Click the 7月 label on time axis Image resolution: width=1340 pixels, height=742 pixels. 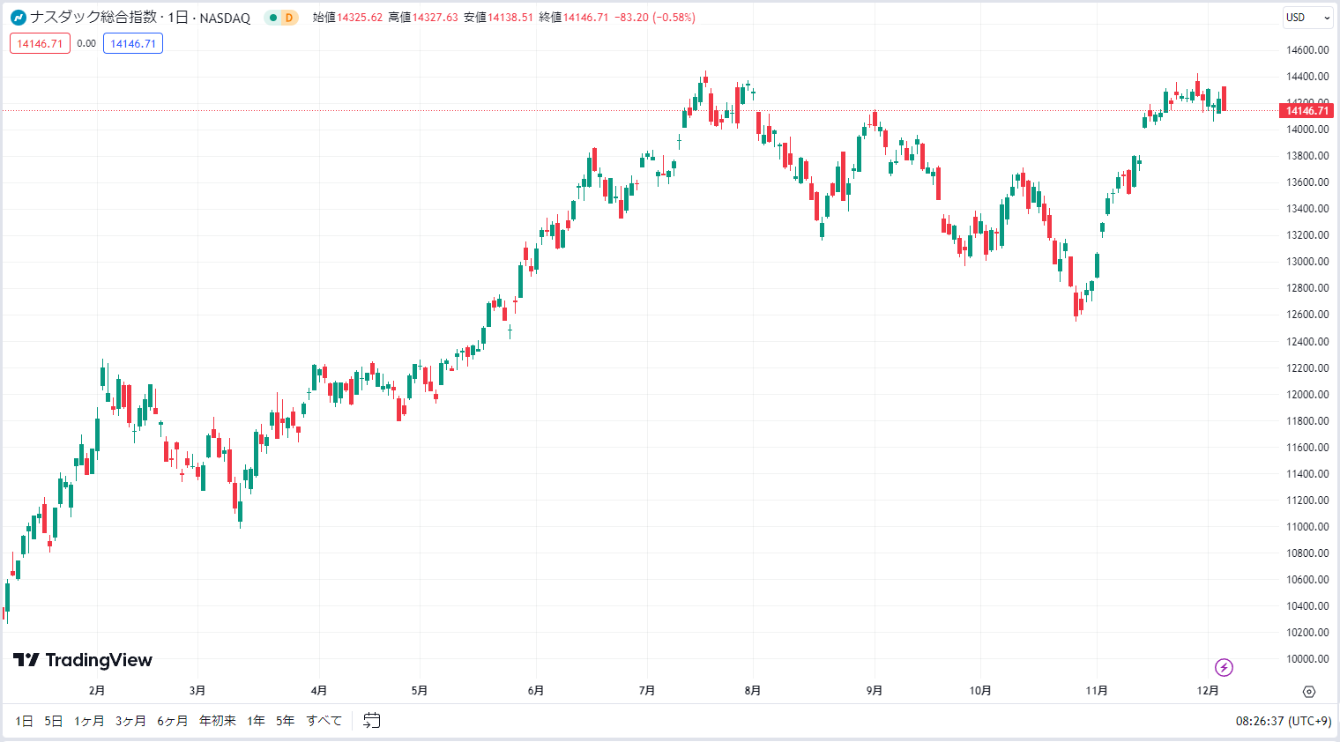tap(647, 691)
